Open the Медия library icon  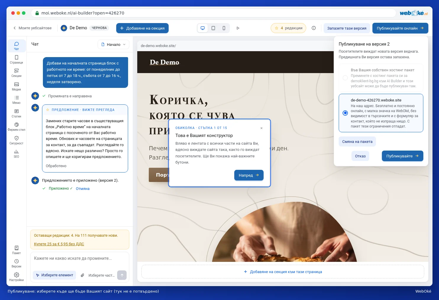(x=16, y=86)
